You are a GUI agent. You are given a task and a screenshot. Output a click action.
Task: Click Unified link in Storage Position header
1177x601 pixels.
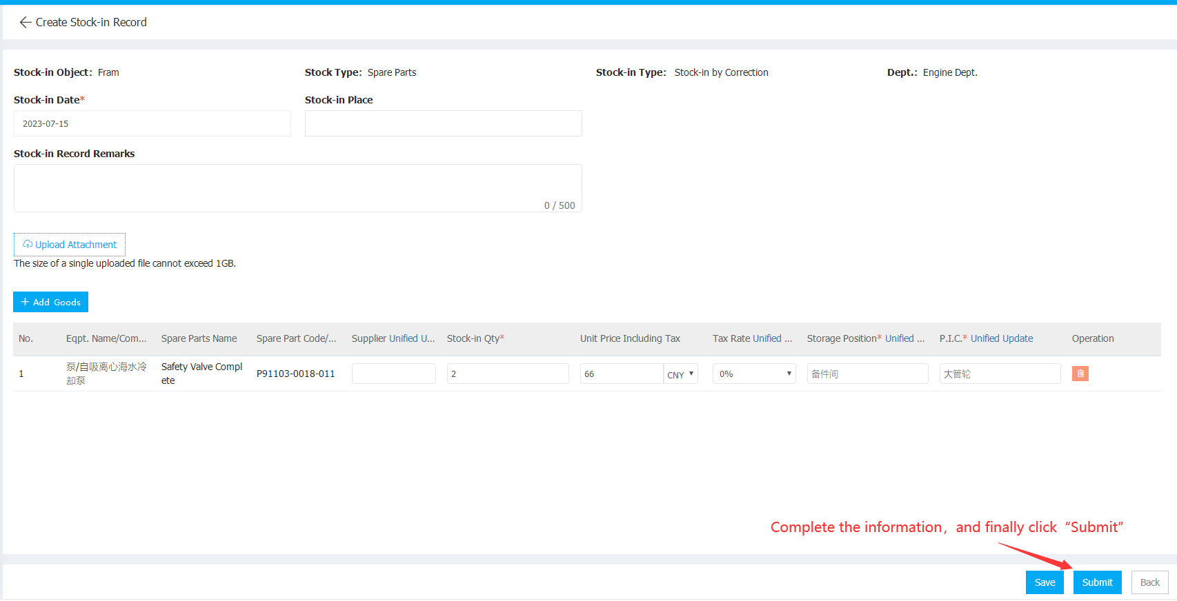[904, 338]
